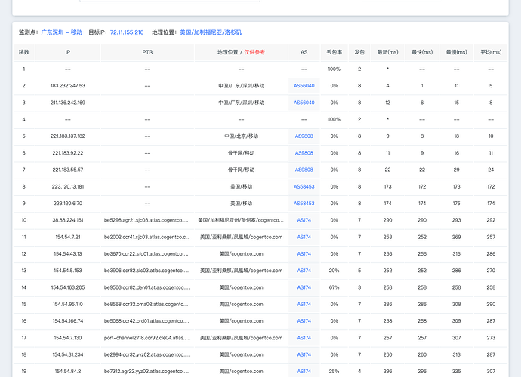
Task: Open the AS174 link for IP 154.54.7.130
Action: coord(304,338)
